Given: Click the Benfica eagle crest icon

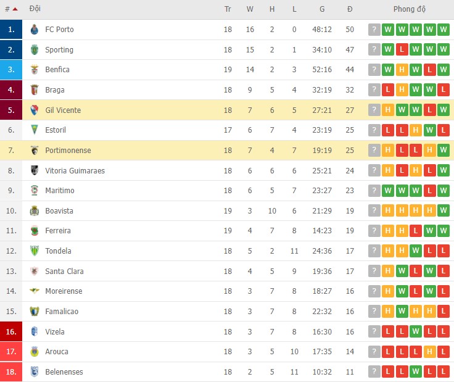Looking at the screenshot, I should (x=35, y=70).
